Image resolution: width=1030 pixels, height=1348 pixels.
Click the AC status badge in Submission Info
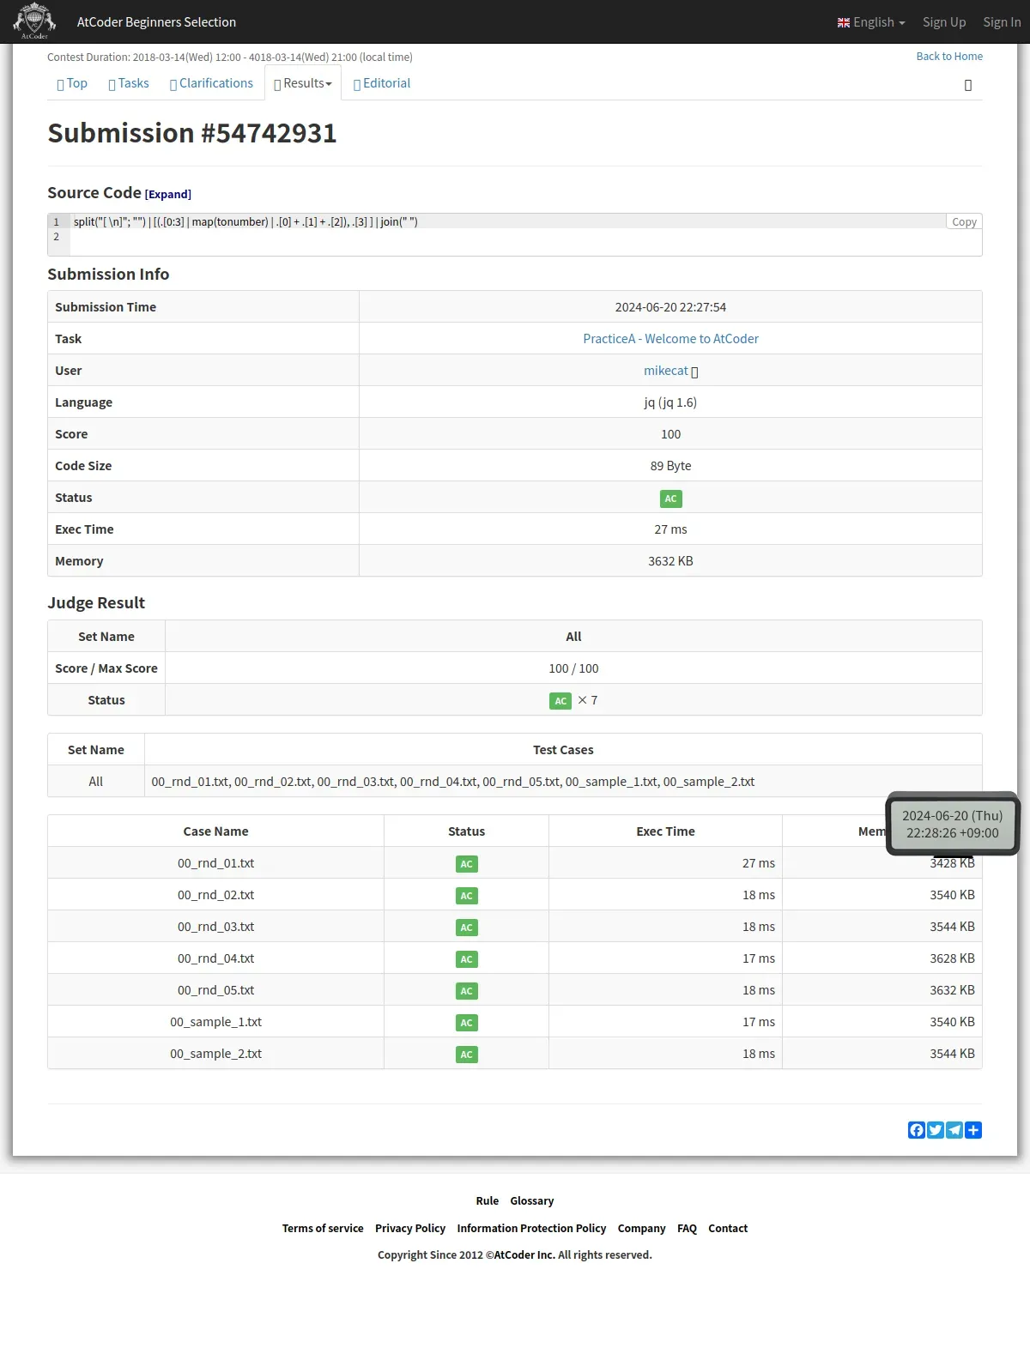click(x=670, y=499)
